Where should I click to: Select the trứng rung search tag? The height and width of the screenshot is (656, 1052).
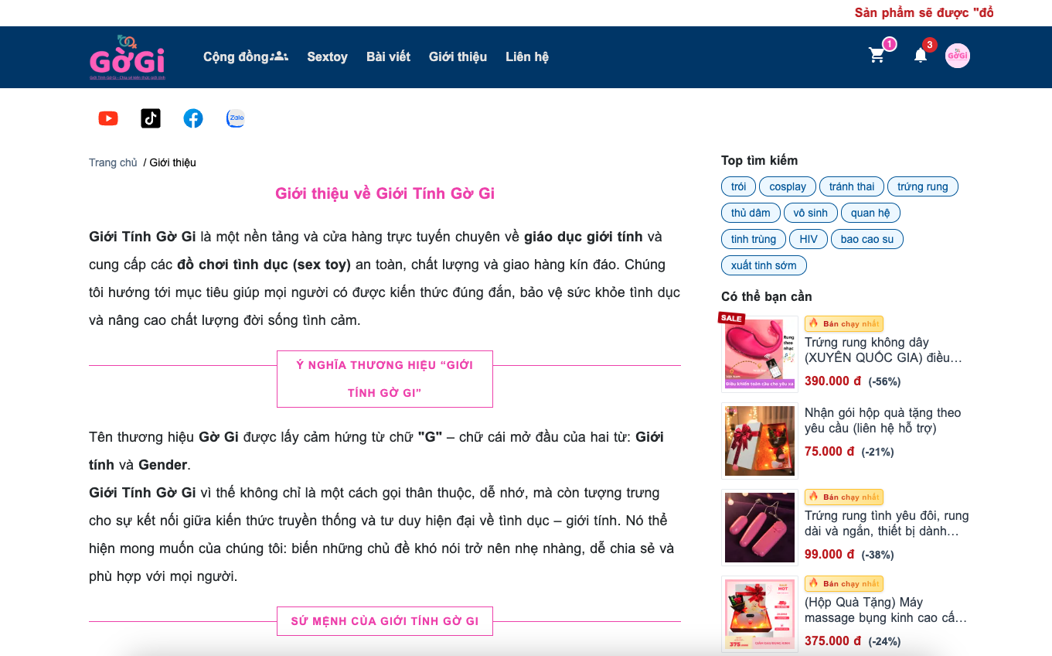922,186
